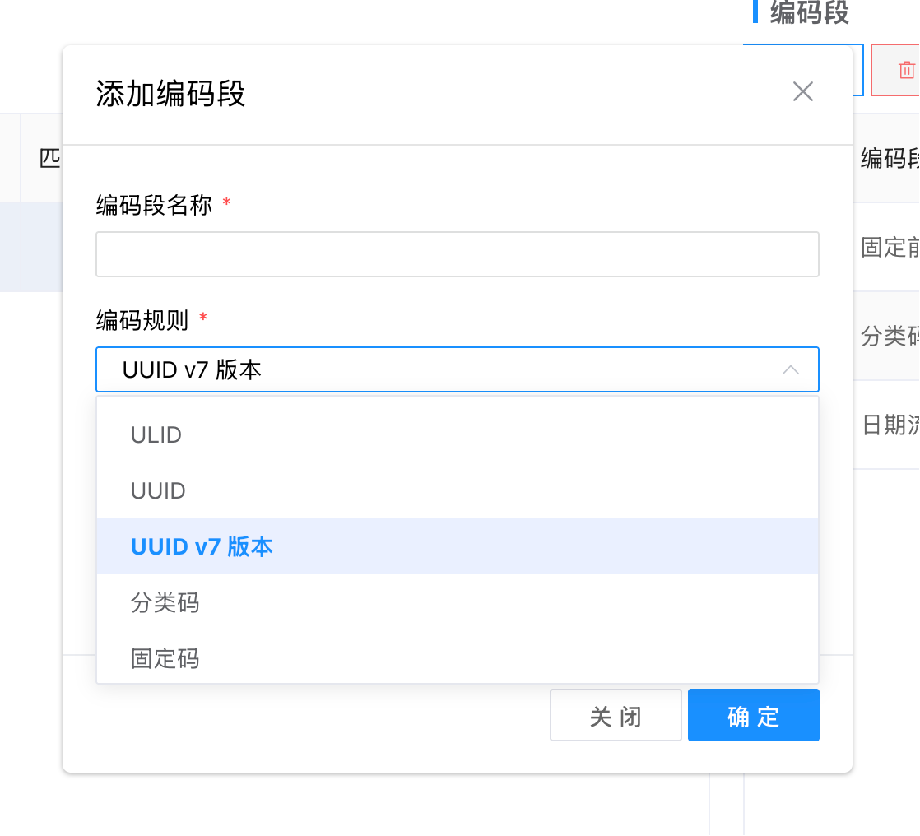The height and width of the screenshot is (836, 920).
Task: Focus the 编码段名称 text input
Action: click(457, 254)
